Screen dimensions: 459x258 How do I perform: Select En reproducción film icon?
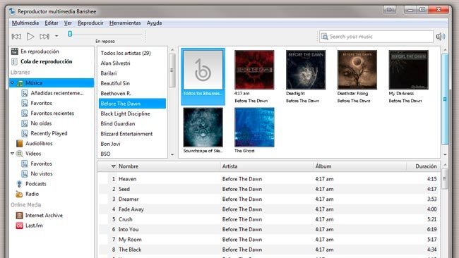point(15,51)
